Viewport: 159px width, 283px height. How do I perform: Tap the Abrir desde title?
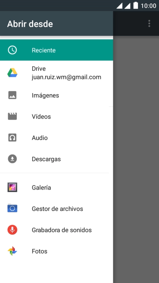(30, 24)
